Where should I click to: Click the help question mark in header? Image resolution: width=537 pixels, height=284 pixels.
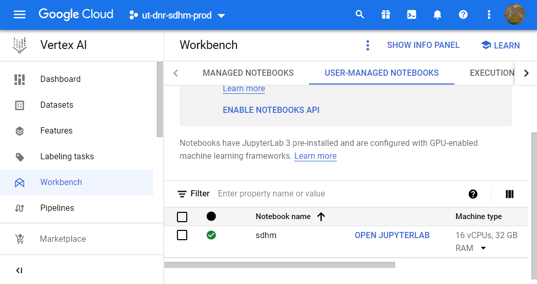click(463, 15)
